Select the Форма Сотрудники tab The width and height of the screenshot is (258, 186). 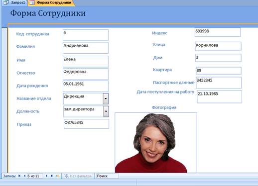51,2
